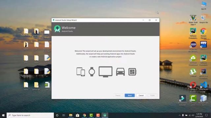
Task: Open the Action Center notifications icon
Action: coord(207,115)
